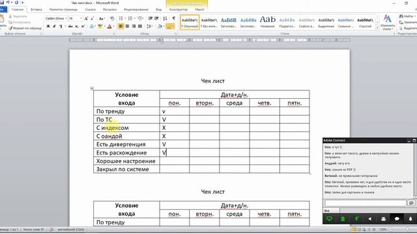Click the Copy (Копировать) button
Image resolution: width=417 pixels, height=234 pixels.
pyautogui.click(x=20, y=22)
